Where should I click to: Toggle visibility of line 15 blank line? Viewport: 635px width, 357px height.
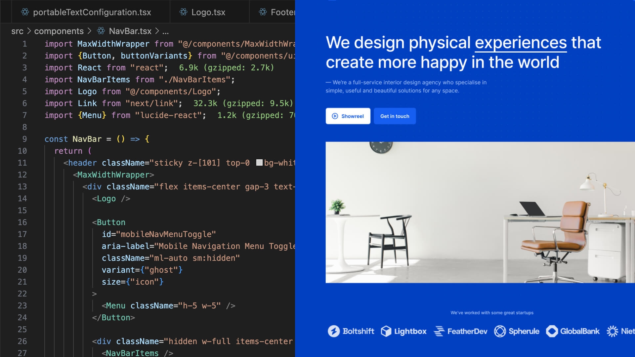coord(22,210)
